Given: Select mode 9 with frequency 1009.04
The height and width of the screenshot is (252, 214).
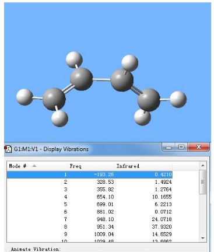Looking at the screenshot, I should pyautogui.click(x=90, y=234).
